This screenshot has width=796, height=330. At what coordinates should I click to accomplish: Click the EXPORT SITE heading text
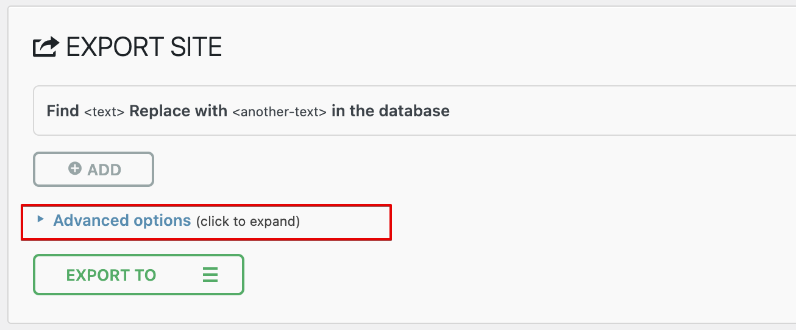[144, 47]
